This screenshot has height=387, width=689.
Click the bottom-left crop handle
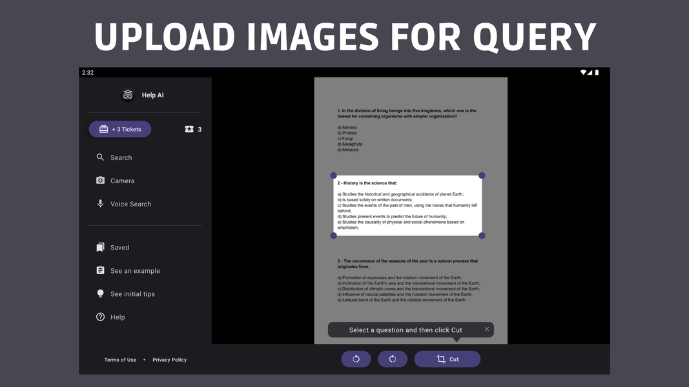click(334, 235)
